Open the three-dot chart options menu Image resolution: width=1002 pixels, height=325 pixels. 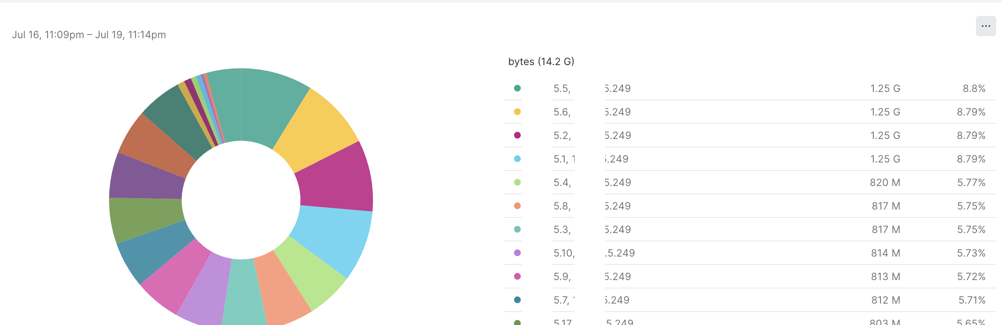[x=986, y=26]
